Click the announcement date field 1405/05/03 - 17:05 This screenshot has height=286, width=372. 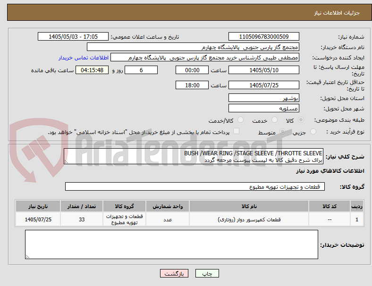[x=73, y=36]
